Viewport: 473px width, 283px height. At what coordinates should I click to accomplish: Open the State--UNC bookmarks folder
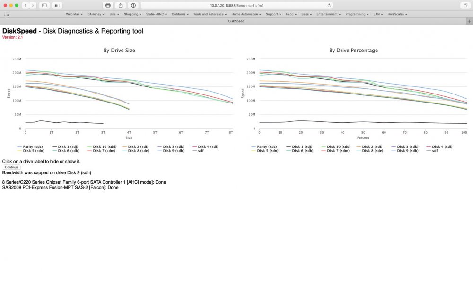pos(156,14)
